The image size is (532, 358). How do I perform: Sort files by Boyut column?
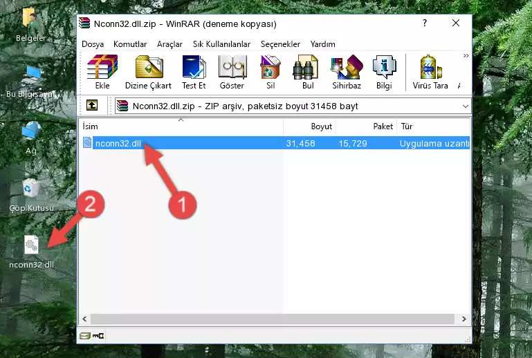pyautogui.click(x=309, y=126)
